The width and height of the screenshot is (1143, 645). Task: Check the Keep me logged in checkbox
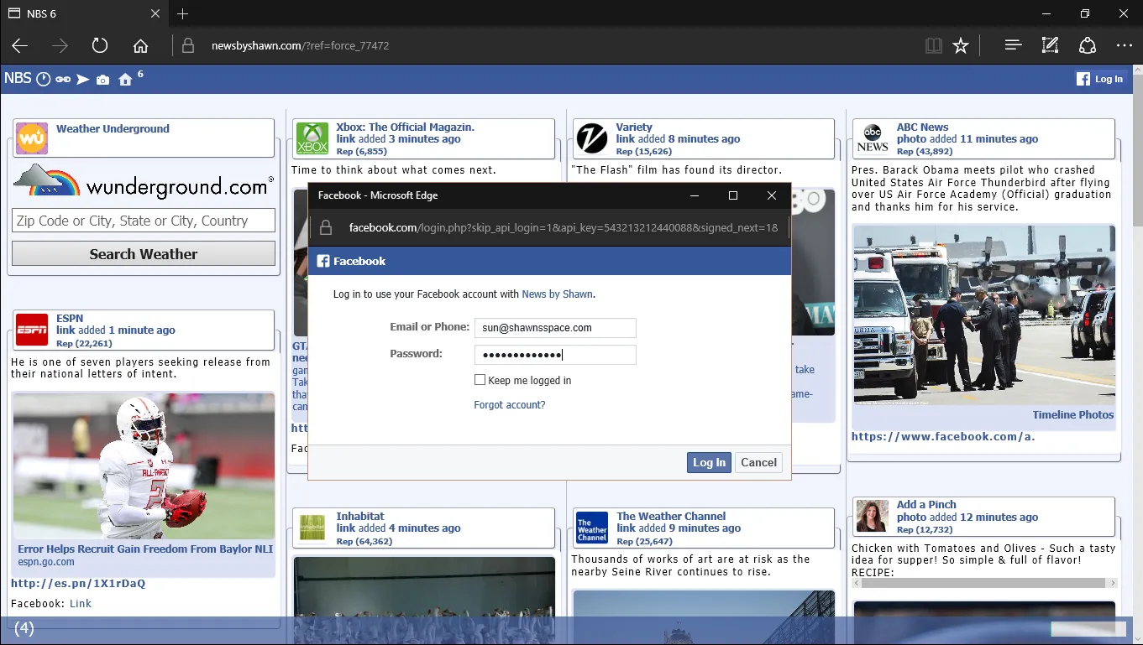click(480, 380)
